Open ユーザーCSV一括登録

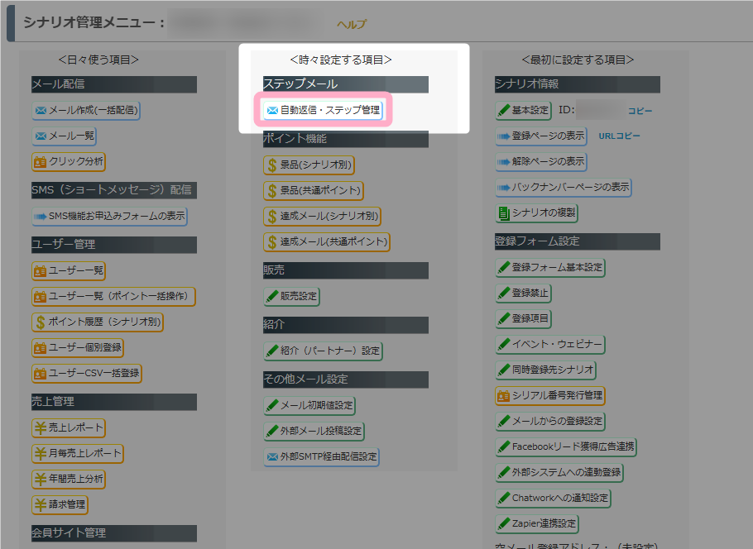[x=87, y=373]
